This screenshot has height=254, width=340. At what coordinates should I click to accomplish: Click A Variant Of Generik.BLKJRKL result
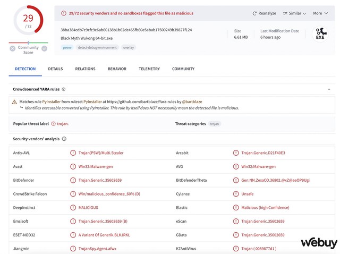point(104,235)
